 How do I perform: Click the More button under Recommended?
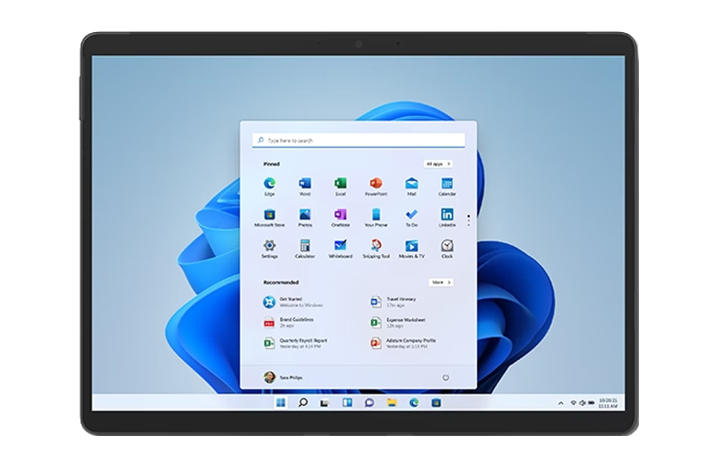(x=440, y=282)
